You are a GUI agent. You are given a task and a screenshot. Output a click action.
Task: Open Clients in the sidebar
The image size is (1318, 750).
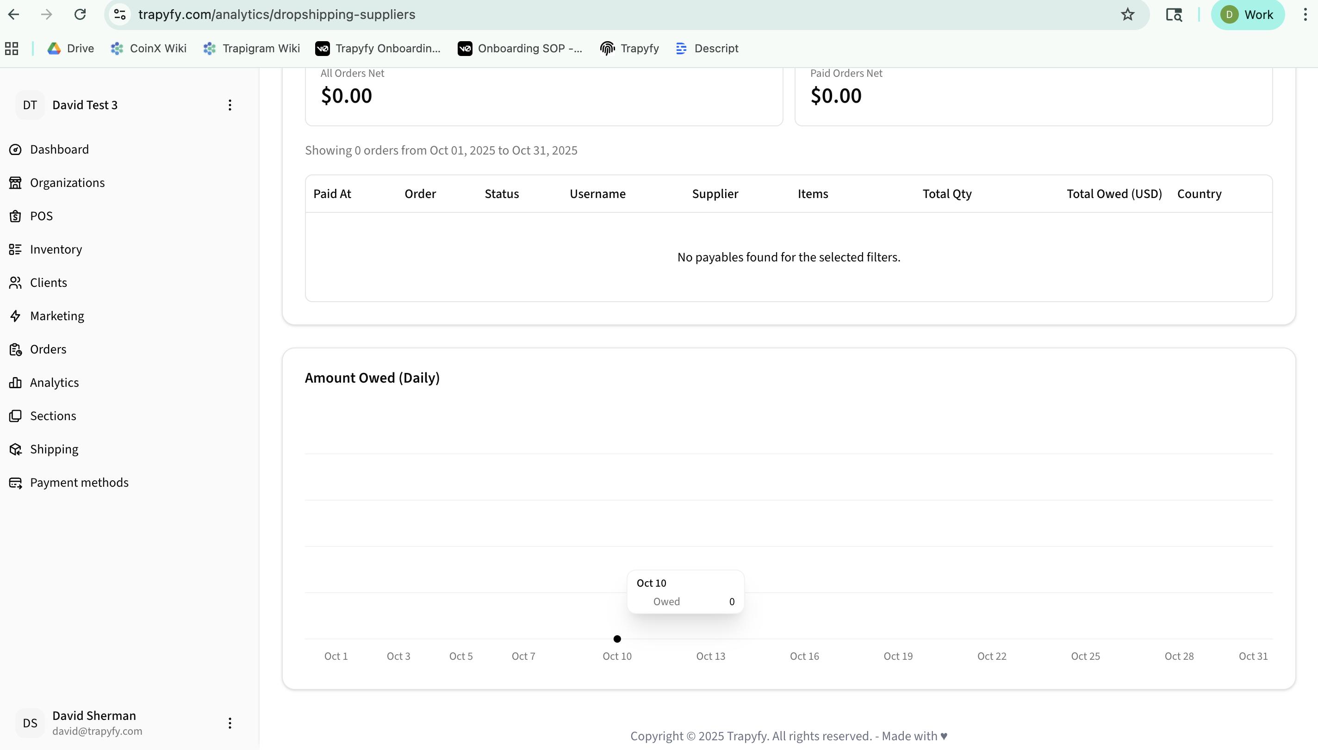[49, 283]
